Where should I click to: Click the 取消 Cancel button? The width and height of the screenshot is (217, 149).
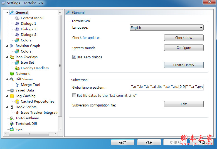point(149,142)
